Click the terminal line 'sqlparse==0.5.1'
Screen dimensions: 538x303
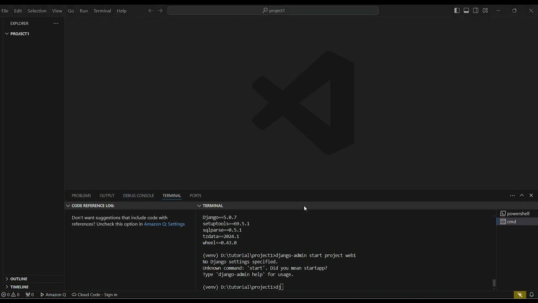[222, 230]
